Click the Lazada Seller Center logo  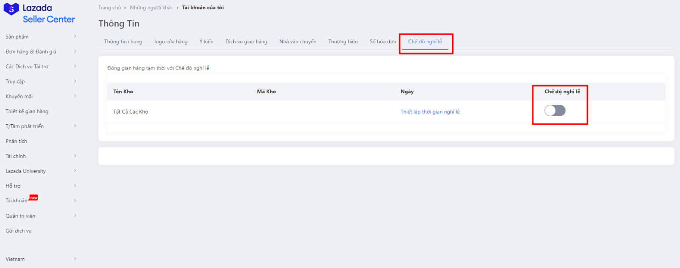pos(39,14)
